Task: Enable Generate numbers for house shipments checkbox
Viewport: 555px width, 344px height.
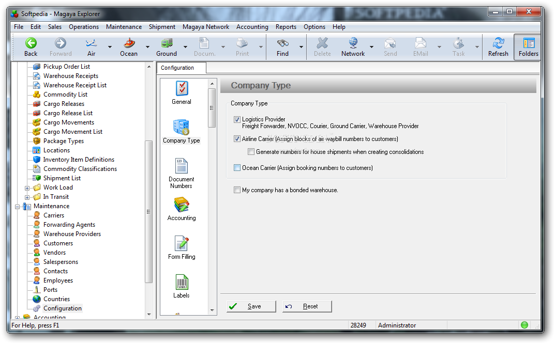Action: coord(251,152)
